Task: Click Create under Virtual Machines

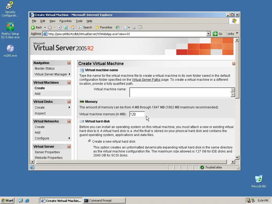Action: click(40, 88)
